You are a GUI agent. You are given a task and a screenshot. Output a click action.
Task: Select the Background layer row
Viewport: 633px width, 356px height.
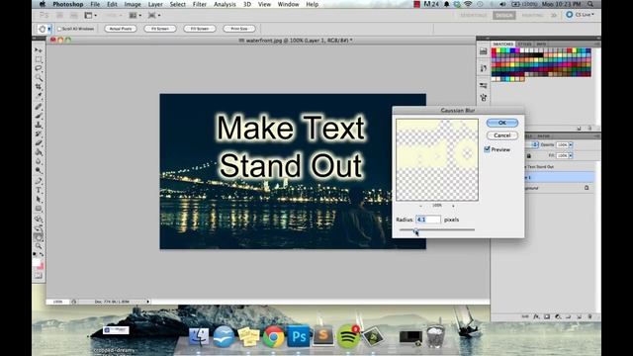click(559, 188)
